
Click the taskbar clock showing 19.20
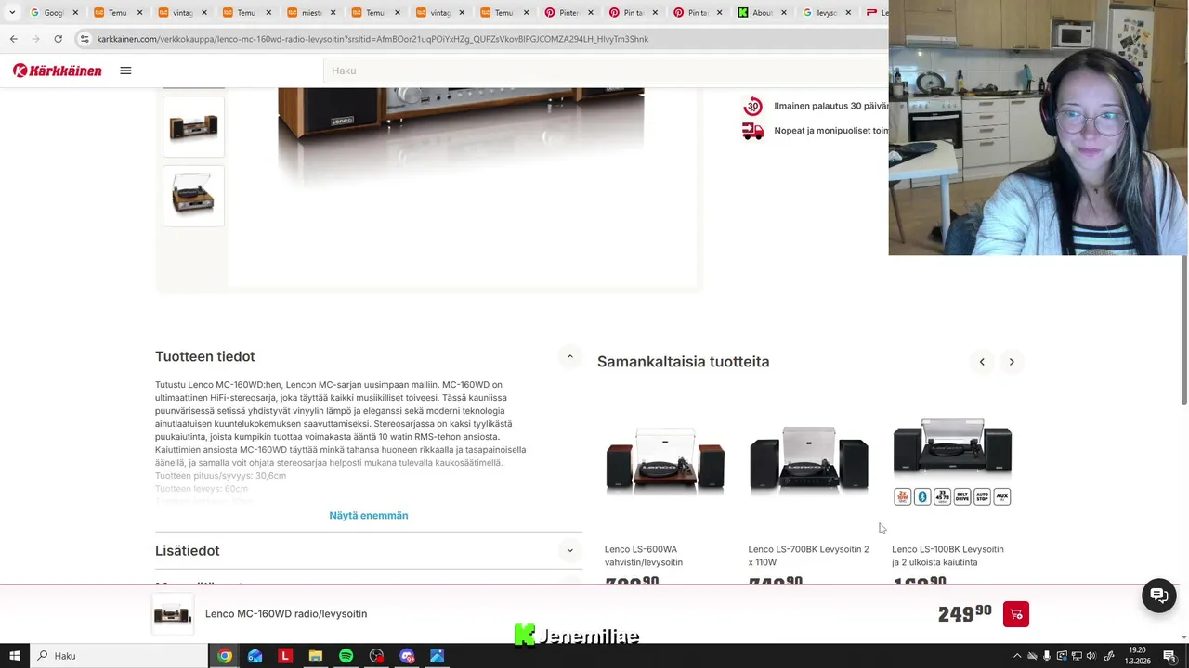(x=1137, y=656)
